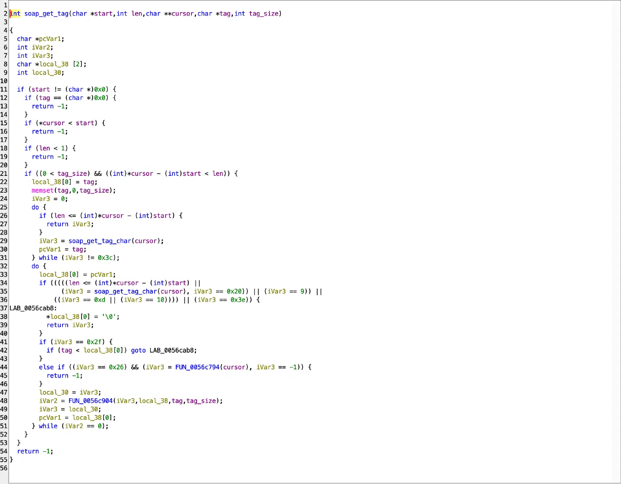Select return iVar3 on line 27
The width and height of the screenshot is (621, 484).
69,224
